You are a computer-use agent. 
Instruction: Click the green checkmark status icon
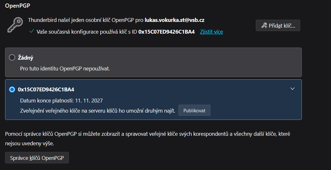[x=32, y=31]
